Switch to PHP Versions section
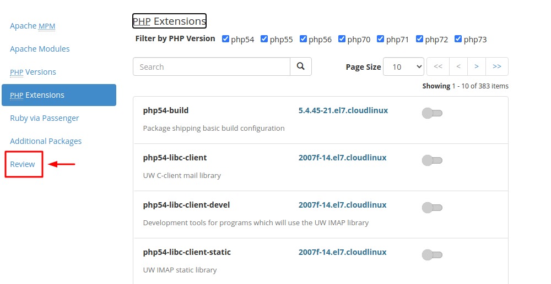 tap(33, 72)
